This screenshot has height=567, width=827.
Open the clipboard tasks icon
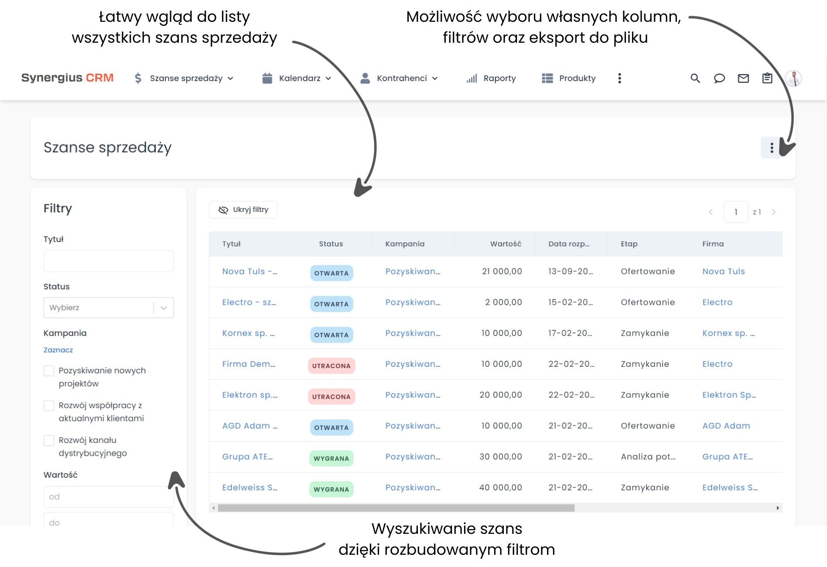coord(767,78)
